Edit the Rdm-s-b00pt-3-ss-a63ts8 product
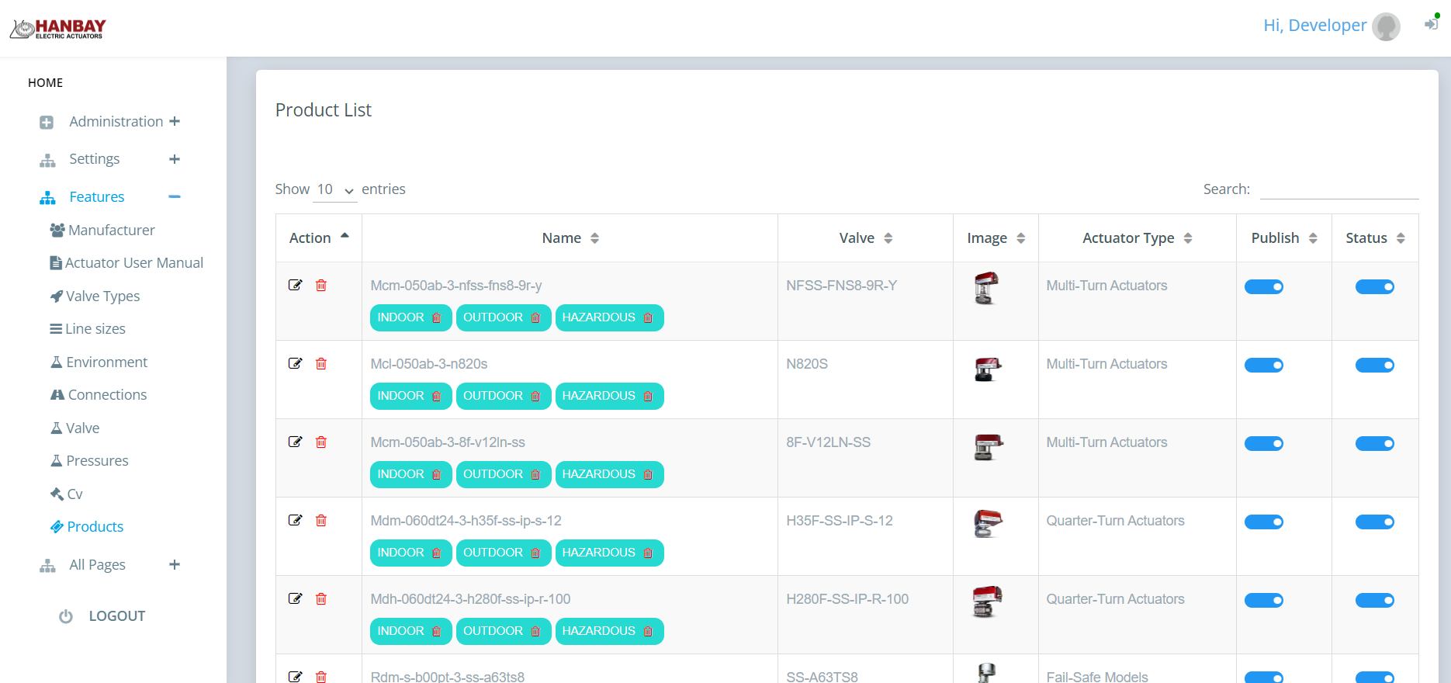This screenshot has height=683, width=1451. tap(295, 677)
